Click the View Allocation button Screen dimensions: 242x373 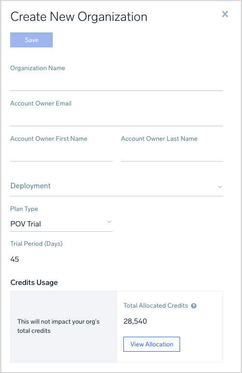point(151,344)
